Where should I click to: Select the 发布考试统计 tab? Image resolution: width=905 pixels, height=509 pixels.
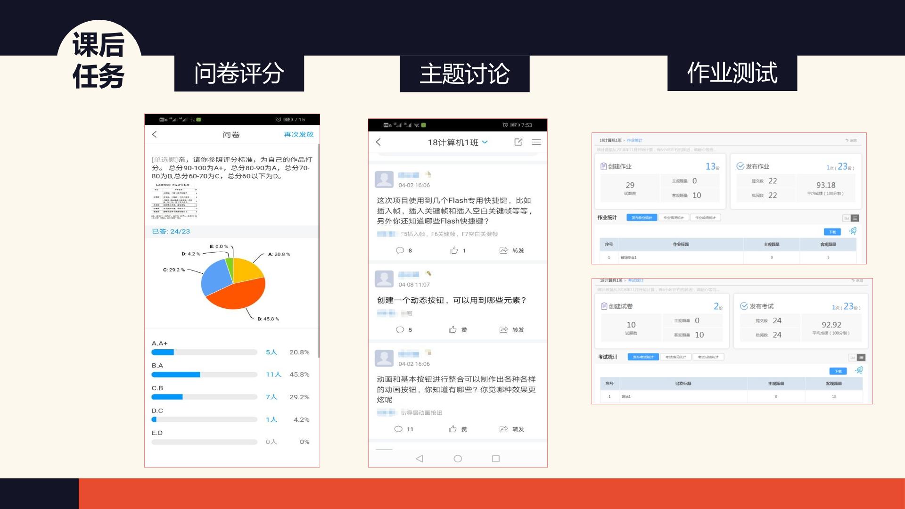[643, 357]
